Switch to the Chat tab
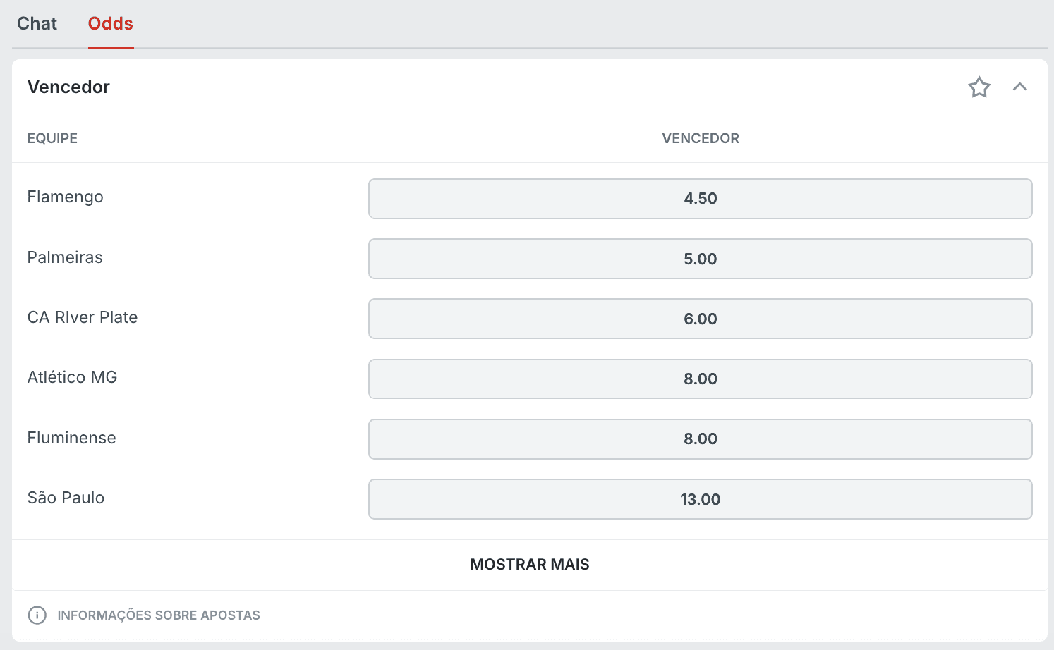Screen dimensions: 1054x650 (37, 24)
